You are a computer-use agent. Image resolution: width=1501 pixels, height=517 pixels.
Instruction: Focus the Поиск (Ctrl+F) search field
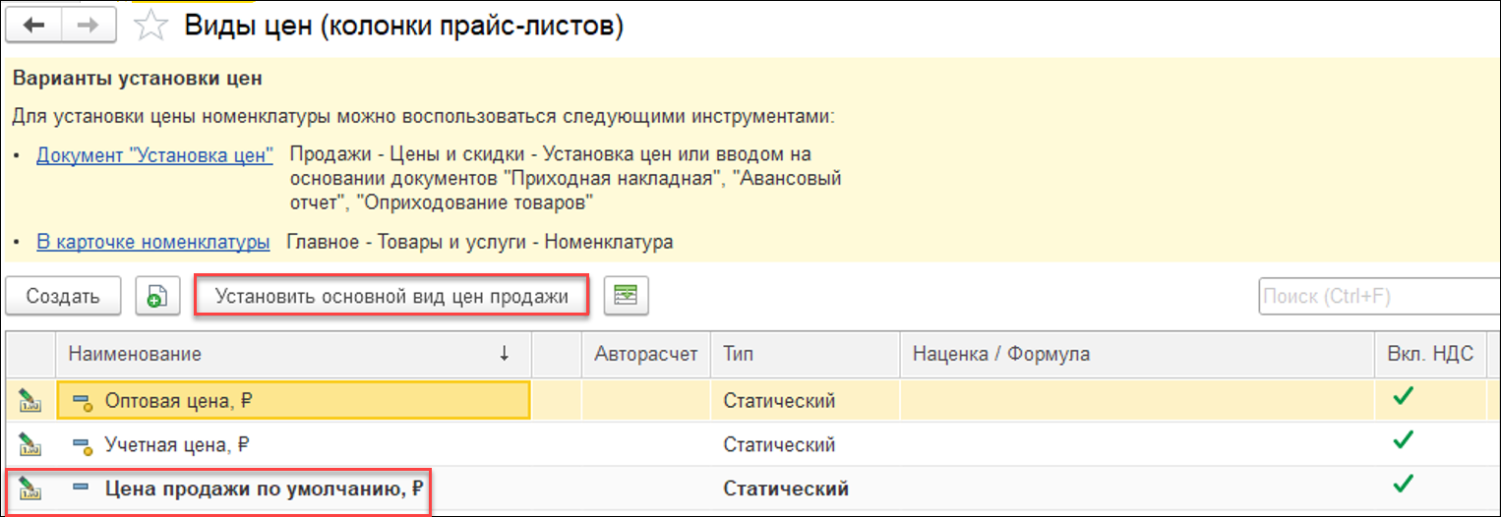click(x=1379, y=297)
